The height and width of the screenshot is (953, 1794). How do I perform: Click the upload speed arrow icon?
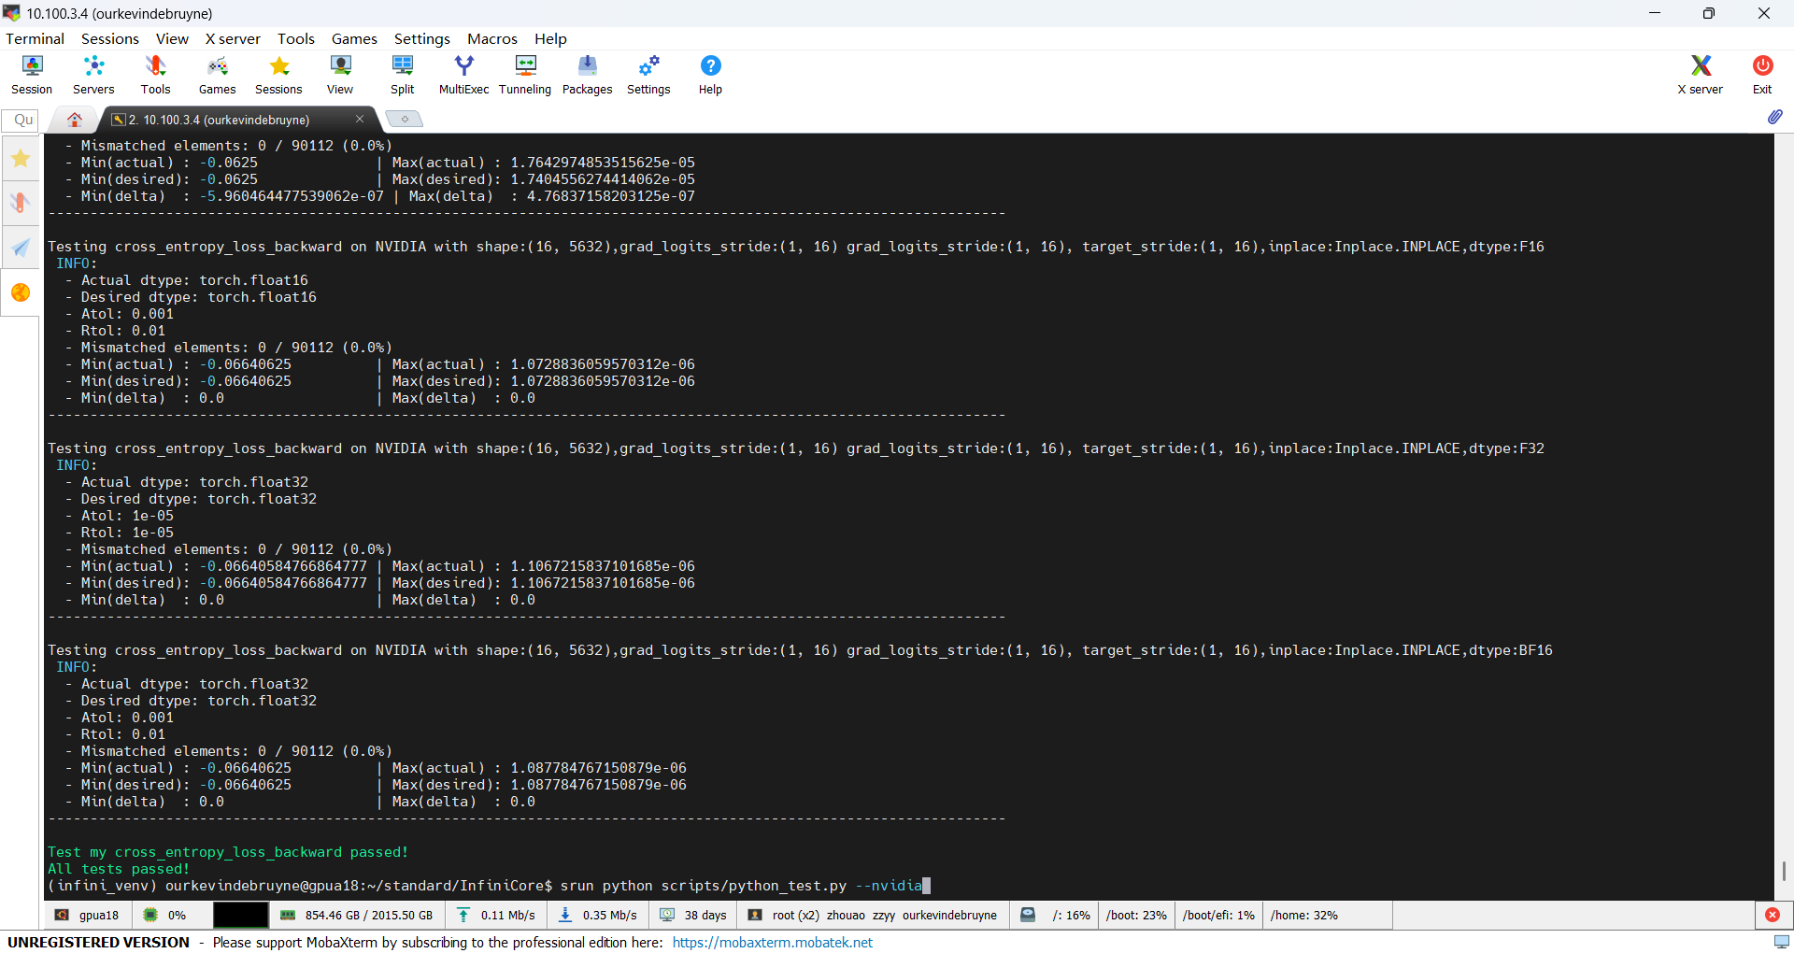463,915
